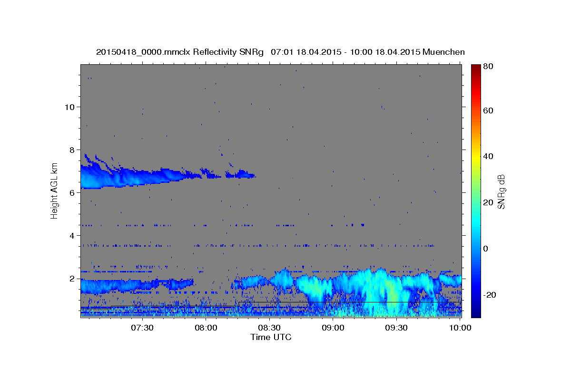
Task: Click the 07:30 time tick label
Action: [x=142, y=328]
